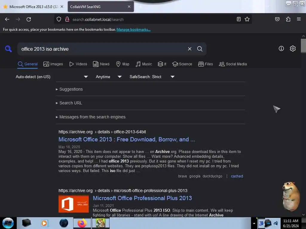Open the SafeSearch Strict dropdown
The height and width of the screenshot is (229, 306).
point(152,77)
